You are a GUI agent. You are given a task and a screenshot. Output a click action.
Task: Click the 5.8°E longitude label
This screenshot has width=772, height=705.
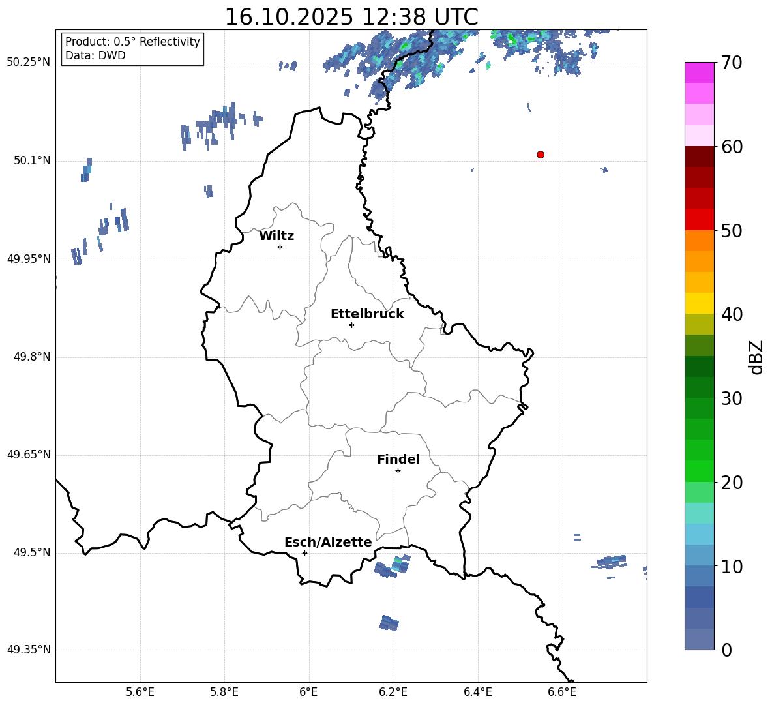tap(224, 692)
